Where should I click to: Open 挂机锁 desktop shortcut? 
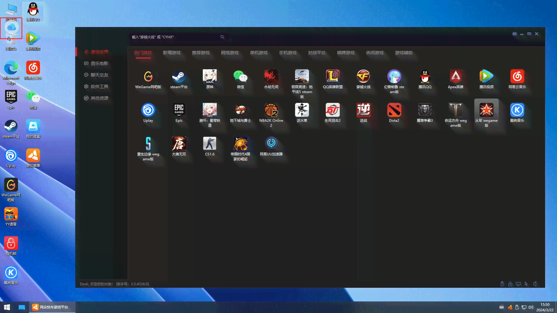[11, 246]
